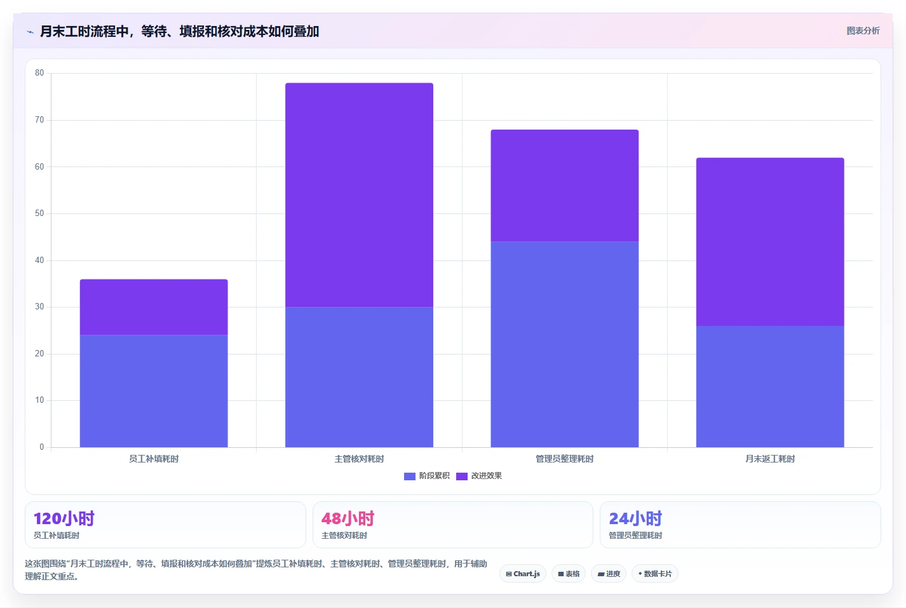
Task: Click the 改进效果 legend label
Action: pos(487,476)
